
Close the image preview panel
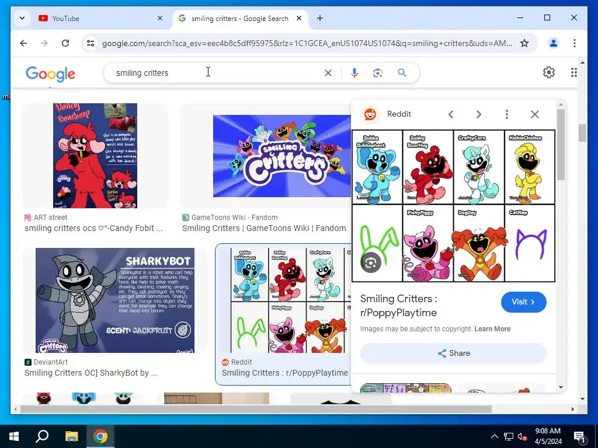coord(535,114)
